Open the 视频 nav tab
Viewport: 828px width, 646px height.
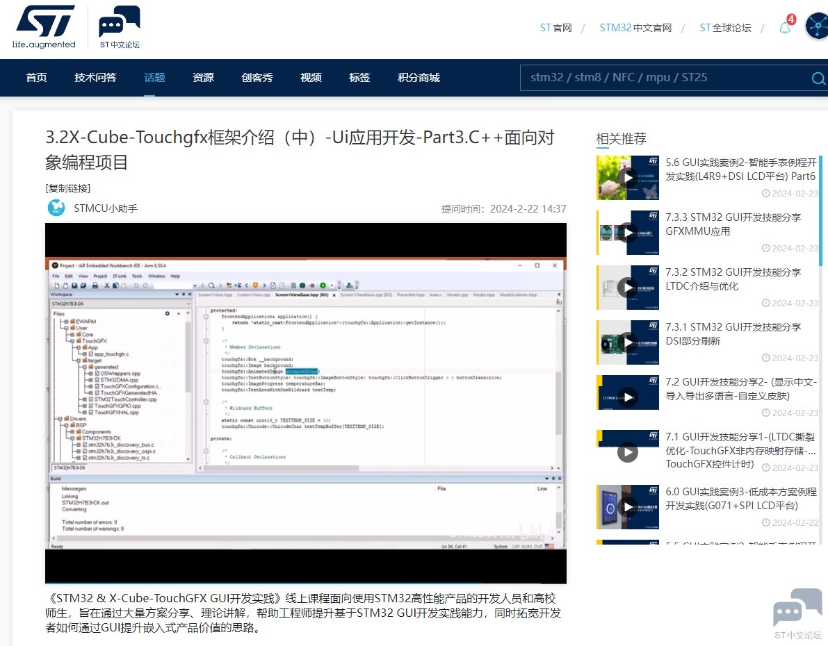tap(311, 78)
